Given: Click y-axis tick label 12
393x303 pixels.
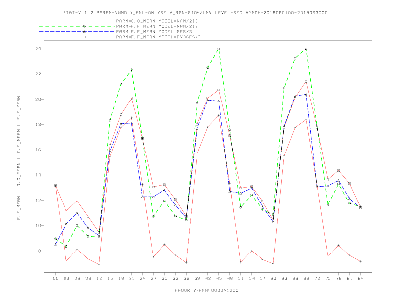Looking at the screenshot, I should point(38,200).
